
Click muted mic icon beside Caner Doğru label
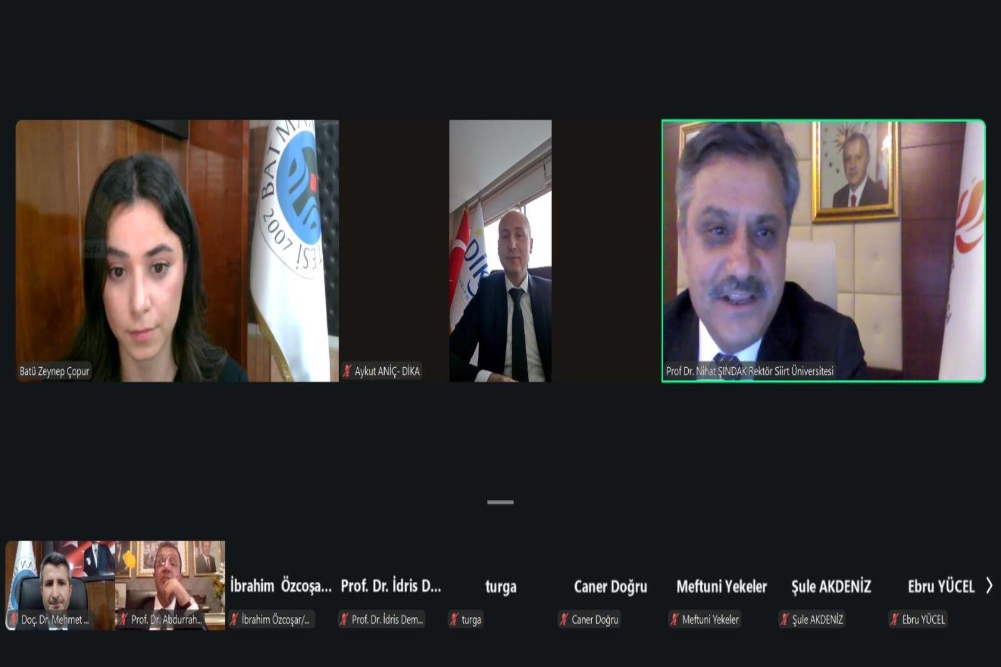tap(564, 619)
